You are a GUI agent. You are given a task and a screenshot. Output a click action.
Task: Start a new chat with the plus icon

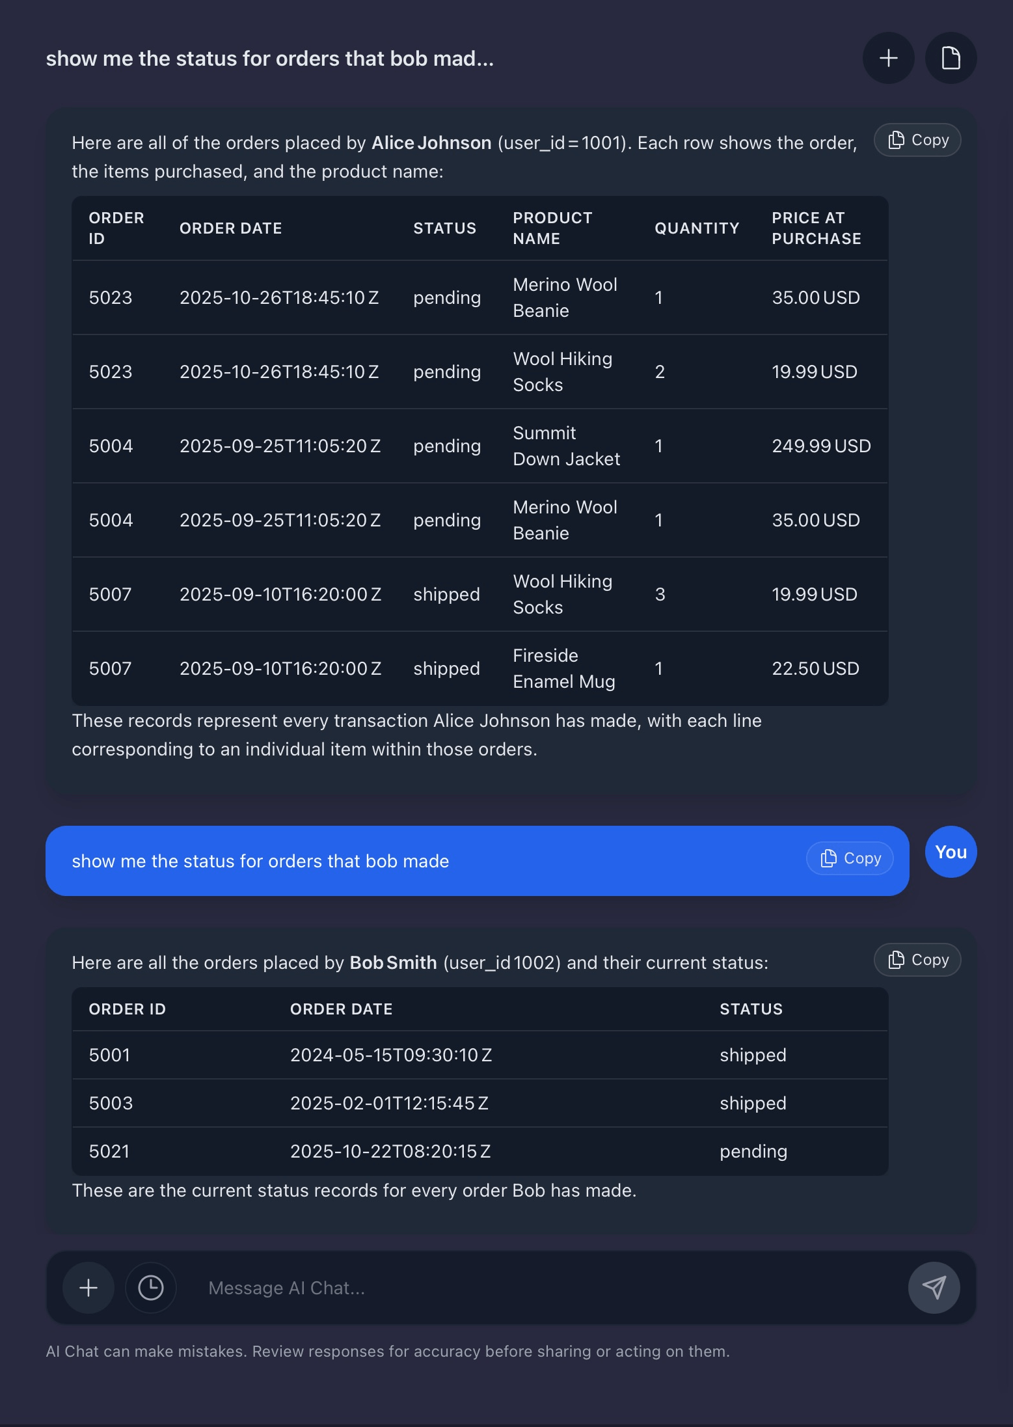pyautogui.click(x=887, y=58)
